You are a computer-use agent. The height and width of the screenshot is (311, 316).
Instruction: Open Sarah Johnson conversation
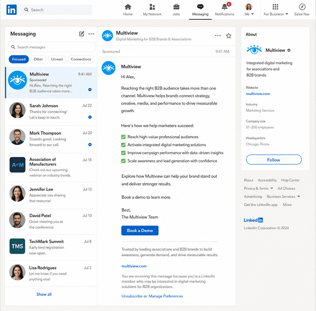pyautogui.click(x=51, y=112)
